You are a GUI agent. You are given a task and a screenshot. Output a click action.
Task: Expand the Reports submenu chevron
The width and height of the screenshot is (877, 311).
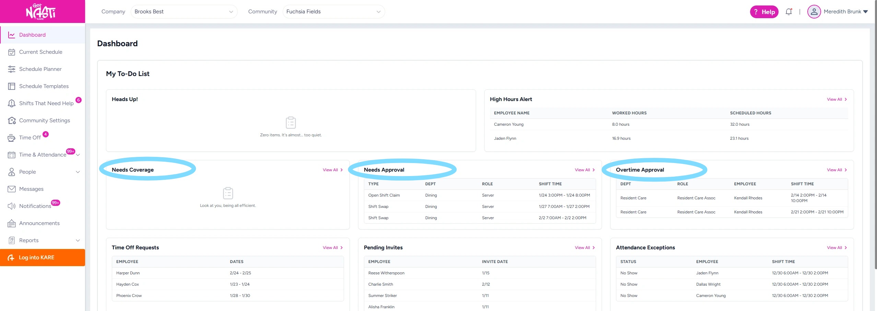[x=78, y=240]
